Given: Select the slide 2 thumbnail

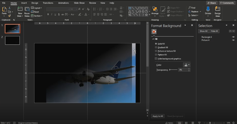Looking at the screenshot, I should (x=12, y=40).
